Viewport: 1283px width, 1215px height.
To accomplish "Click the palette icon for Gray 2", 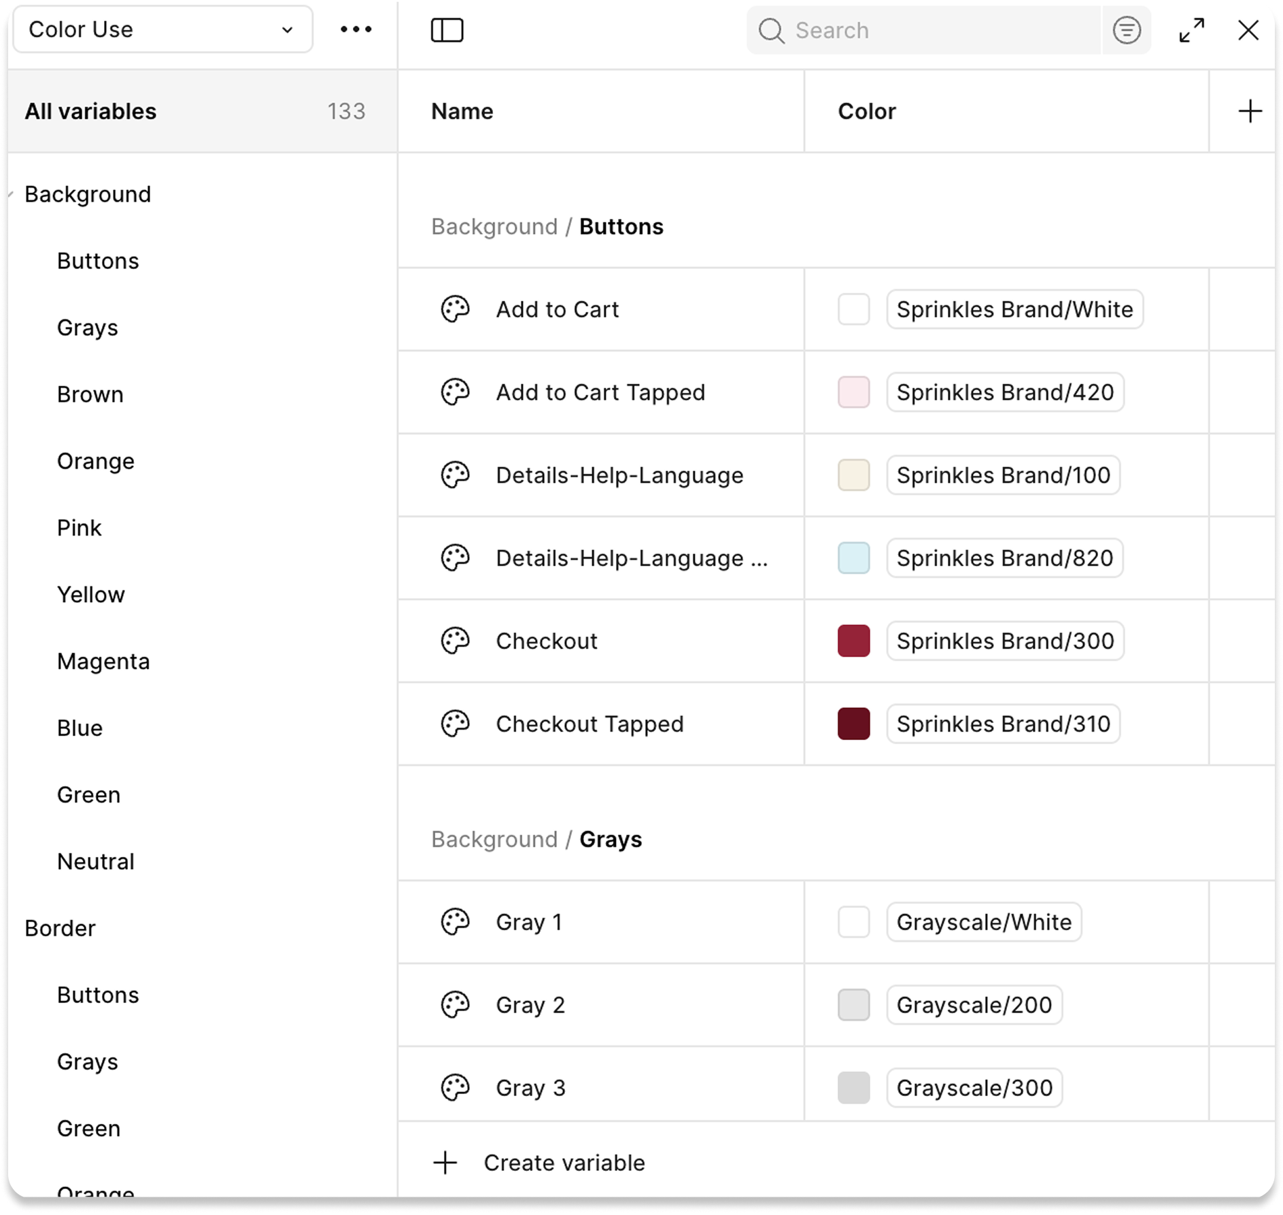I will click(x=455, y=1005).
